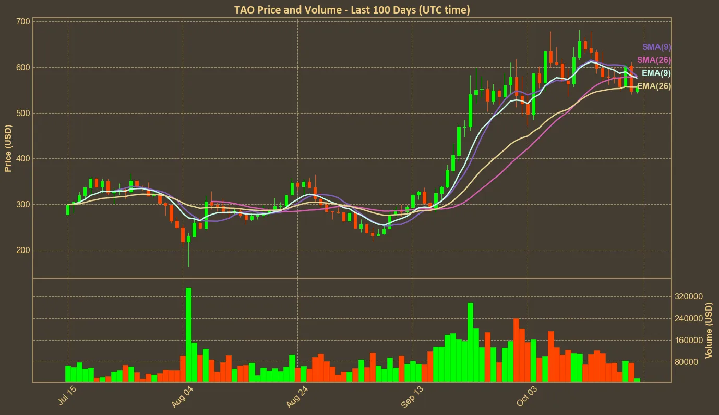The image size is (719, 415).
Task: Click the SMA(26) legend label
Action: point(654,60)
